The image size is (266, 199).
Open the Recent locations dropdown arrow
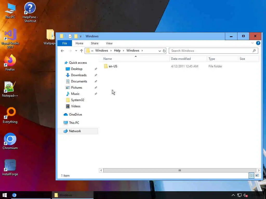[76, 51]
